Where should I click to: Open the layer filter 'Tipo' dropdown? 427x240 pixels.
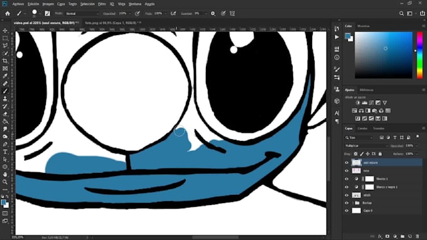(x=359, y=138)
